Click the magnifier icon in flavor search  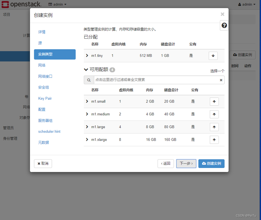[89, 80]
